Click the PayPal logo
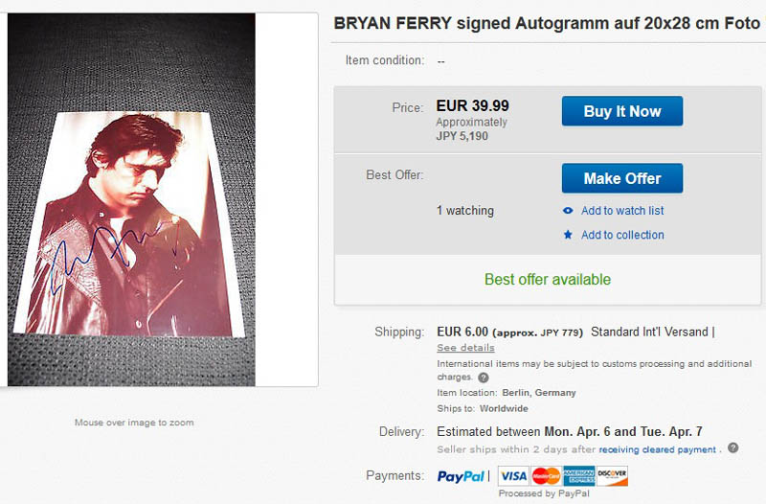The width and height of the screenshot is (766, 504). click(461, 476)
